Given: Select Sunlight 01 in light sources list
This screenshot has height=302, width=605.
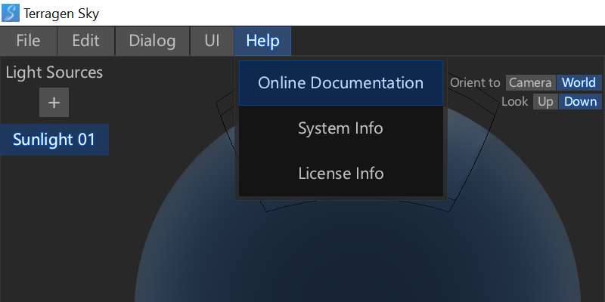Looking at the screenshot, I should tap(54, 140).
